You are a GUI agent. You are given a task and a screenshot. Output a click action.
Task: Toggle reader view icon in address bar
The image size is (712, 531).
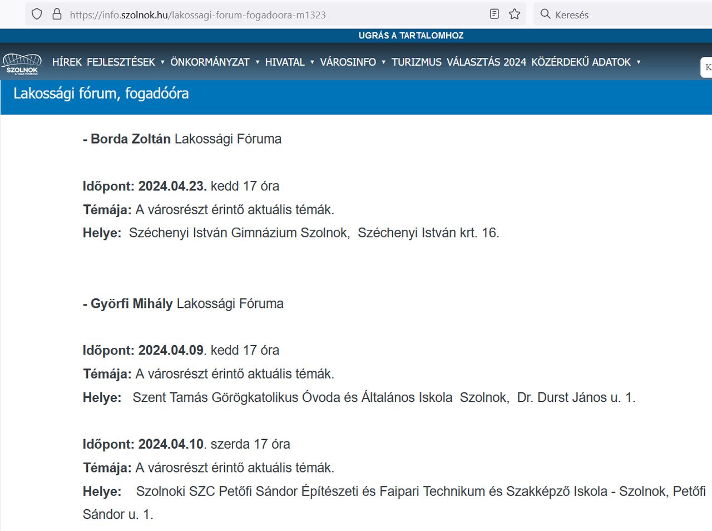tap(494, 14)
